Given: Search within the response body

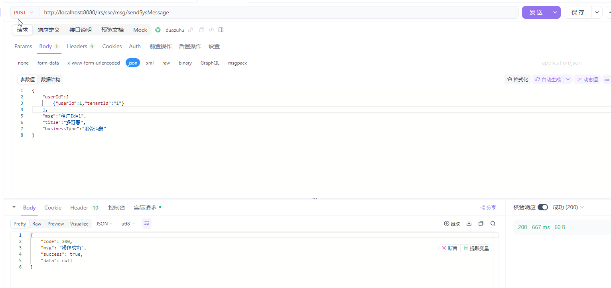Looking at the screenshot, I should coord(493,223).
